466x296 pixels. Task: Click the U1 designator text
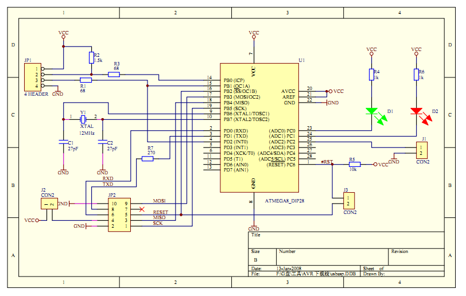302,60
